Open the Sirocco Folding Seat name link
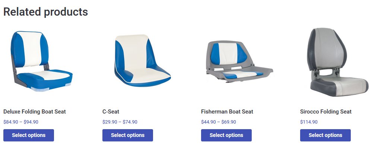The width and height of the screenshot is (372, 150). coord(325,112)
